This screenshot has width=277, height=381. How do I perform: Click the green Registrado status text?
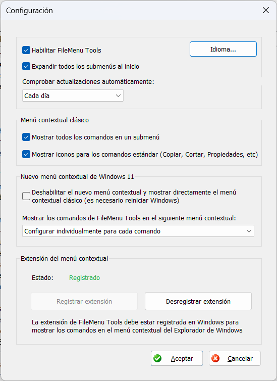tap(84, 278)
